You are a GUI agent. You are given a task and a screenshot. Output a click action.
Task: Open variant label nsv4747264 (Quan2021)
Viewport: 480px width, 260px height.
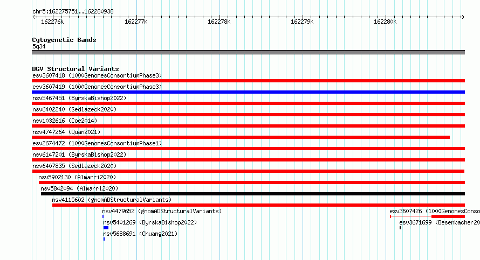tap(66, 132)
